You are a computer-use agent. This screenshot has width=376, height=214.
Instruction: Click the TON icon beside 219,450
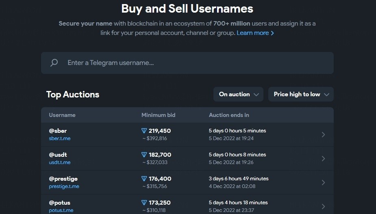(x=144, y=131)
